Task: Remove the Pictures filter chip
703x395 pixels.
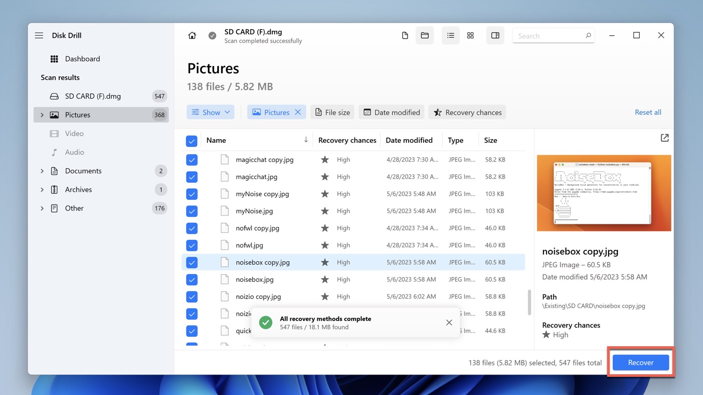Action: (298, 112)
